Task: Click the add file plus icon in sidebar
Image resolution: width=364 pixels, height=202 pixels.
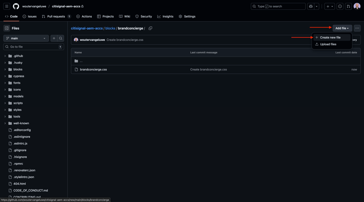Action: (54, 38)
